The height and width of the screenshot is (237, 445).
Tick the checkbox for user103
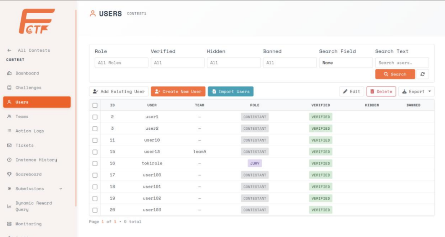[x=95, y=210]
